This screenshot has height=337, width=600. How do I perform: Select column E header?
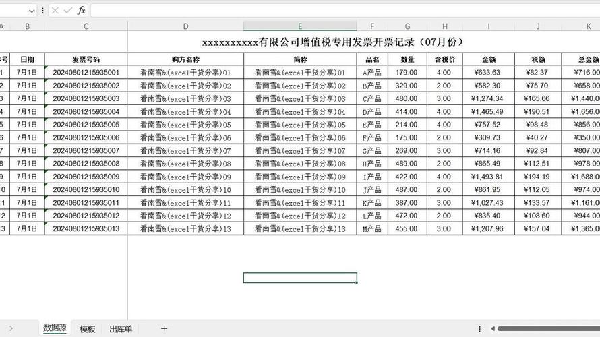(x=300, y=26)
